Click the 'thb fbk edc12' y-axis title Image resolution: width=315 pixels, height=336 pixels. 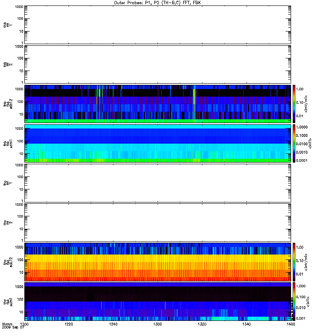(x=8, y=104)
